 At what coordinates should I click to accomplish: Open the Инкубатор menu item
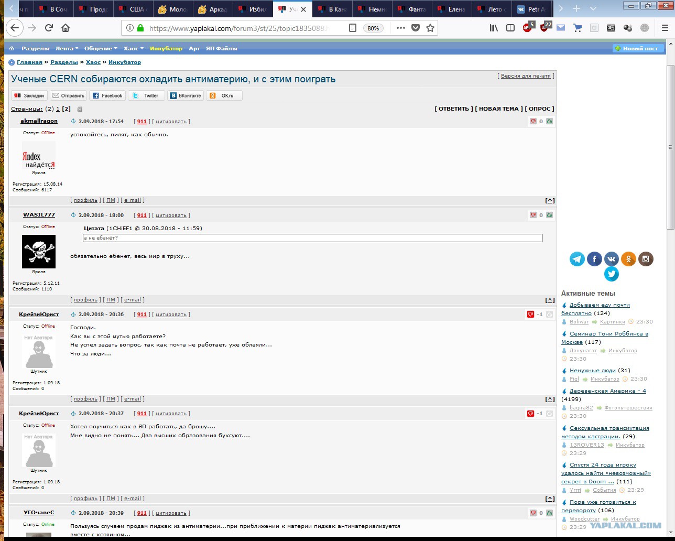pyautogui.click(x=166, y=48)
